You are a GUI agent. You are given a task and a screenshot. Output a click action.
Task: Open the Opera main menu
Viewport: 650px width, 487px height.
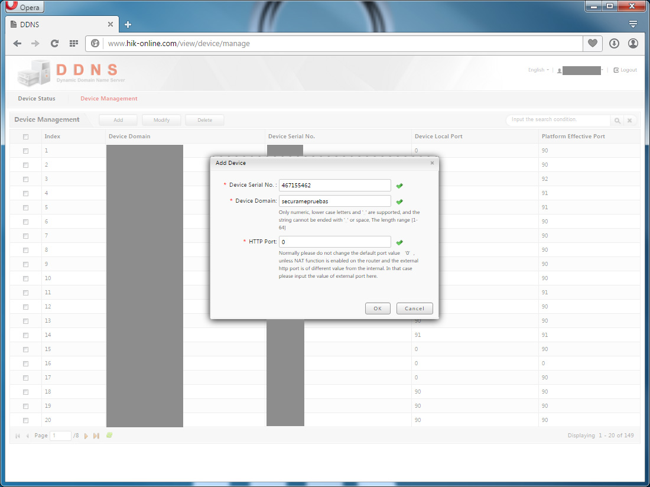(x=24, y=7)
